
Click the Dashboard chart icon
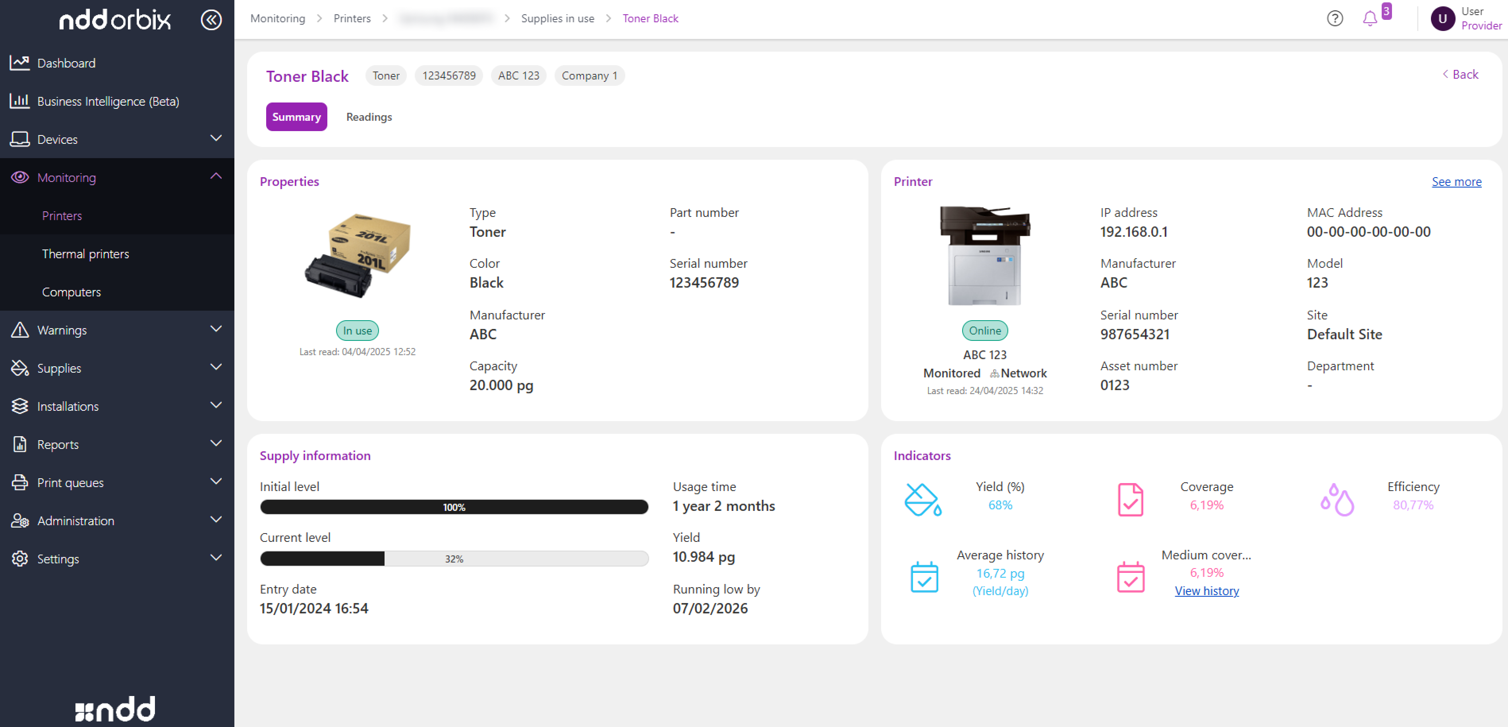(x=20, y=63)
